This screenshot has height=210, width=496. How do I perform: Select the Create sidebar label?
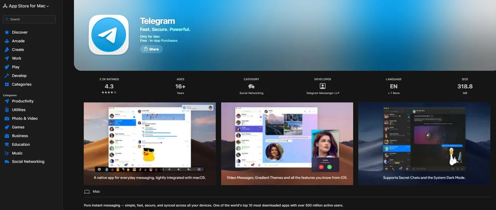(x=18, y=50)
